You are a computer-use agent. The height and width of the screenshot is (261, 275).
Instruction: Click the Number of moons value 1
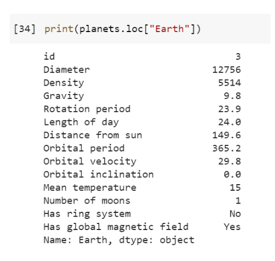coord(238,201)
